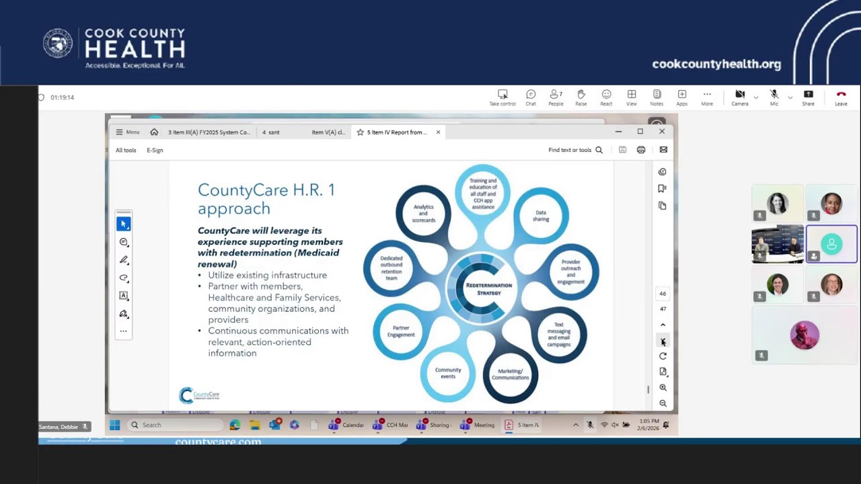Open the More actions menu
Screen dimensions: 861x484
point(707,97)
